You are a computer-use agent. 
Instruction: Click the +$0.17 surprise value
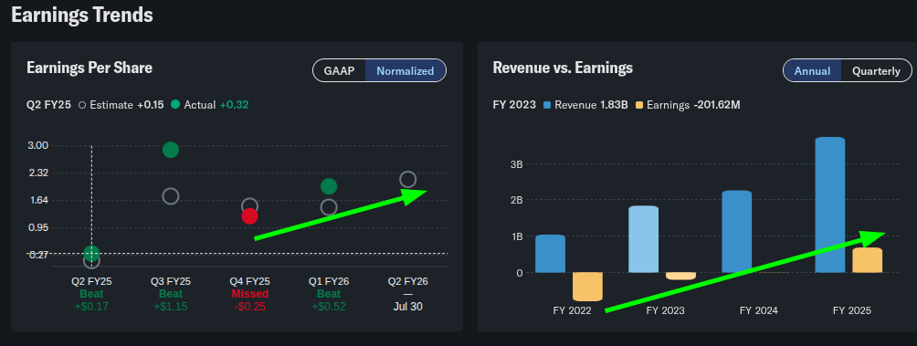click(x=91, y=306)
